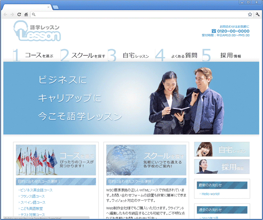This screenshot has height=220, width=263.
Task: Click the telephone icon beside 0120-00-0000
Action: click(x=214, y=31)
